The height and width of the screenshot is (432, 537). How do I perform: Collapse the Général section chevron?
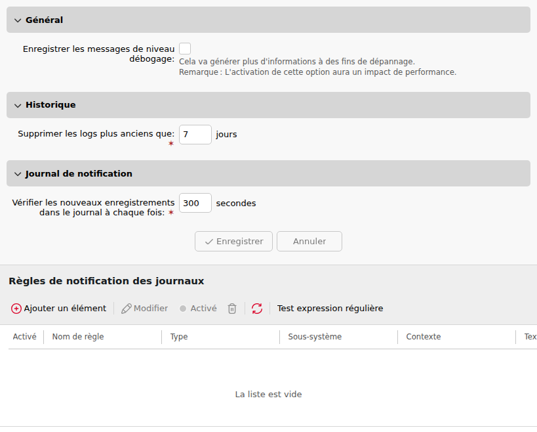pyautogui.click(x=18, y=20)
